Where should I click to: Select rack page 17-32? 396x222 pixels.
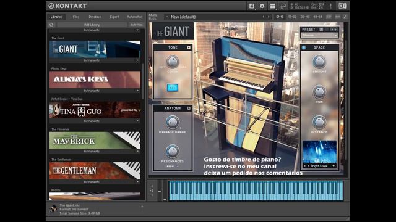tap(292, 17)
